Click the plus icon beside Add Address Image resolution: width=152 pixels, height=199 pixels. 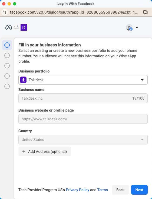pyautogui.click(x=24, y=151)
